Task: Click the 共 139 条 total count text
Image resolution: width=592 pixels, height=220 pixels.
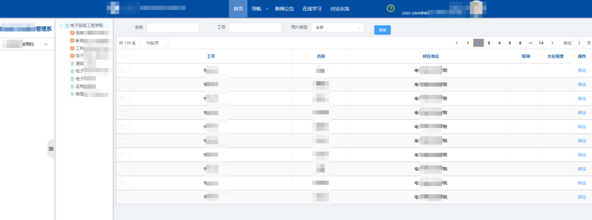Action: 127,43
